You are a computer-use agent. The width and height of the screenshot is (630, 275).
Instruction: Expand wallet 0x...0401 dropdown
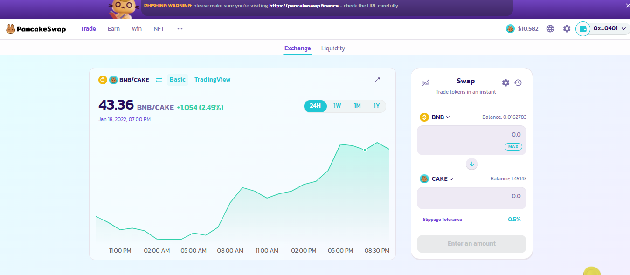pyautogui.click(x=609, y=29)
